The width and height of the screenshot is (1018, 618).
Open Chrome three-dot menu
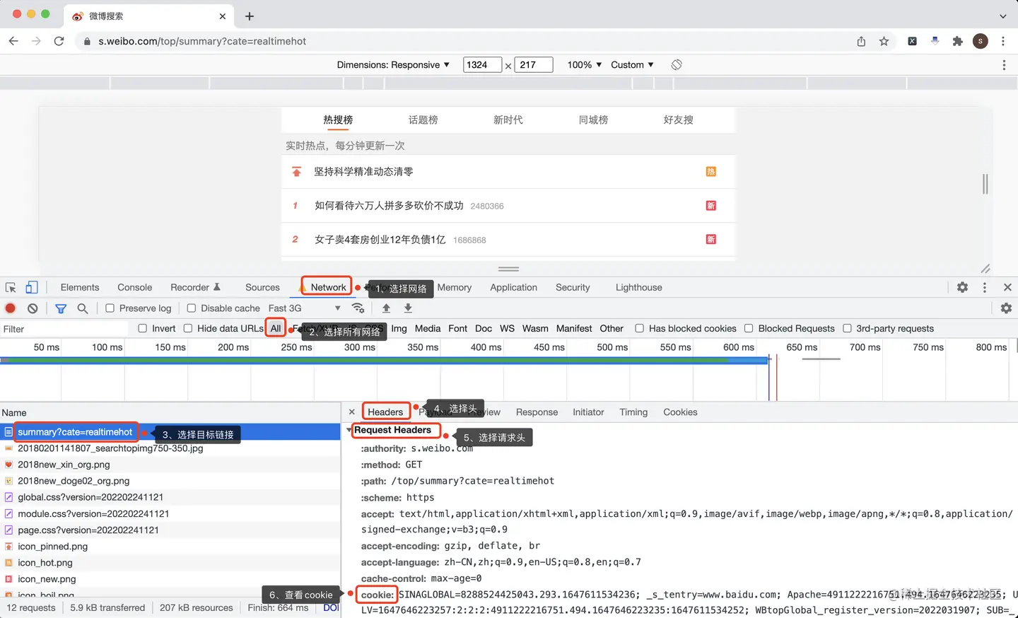point(1003,41)
